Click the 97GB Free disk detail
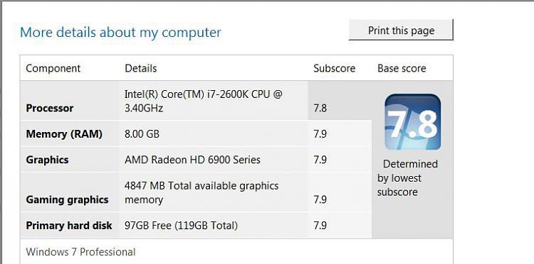Image resolution: width=534 pixels, height=264 pixels. 181,226
